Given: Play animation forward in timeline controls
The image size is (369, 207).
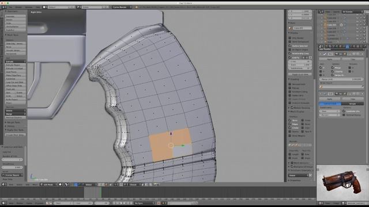Looking at the screenshot, I should tap(125, 203).
